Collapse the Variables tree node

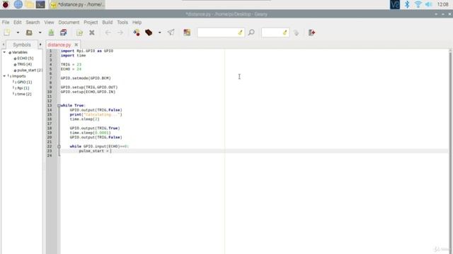tap(4, 52)
